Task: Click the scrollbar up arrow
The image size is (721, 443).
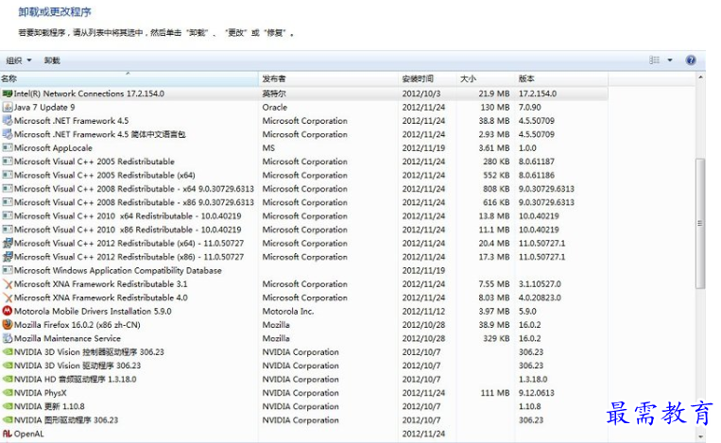Action: (700, 77)
